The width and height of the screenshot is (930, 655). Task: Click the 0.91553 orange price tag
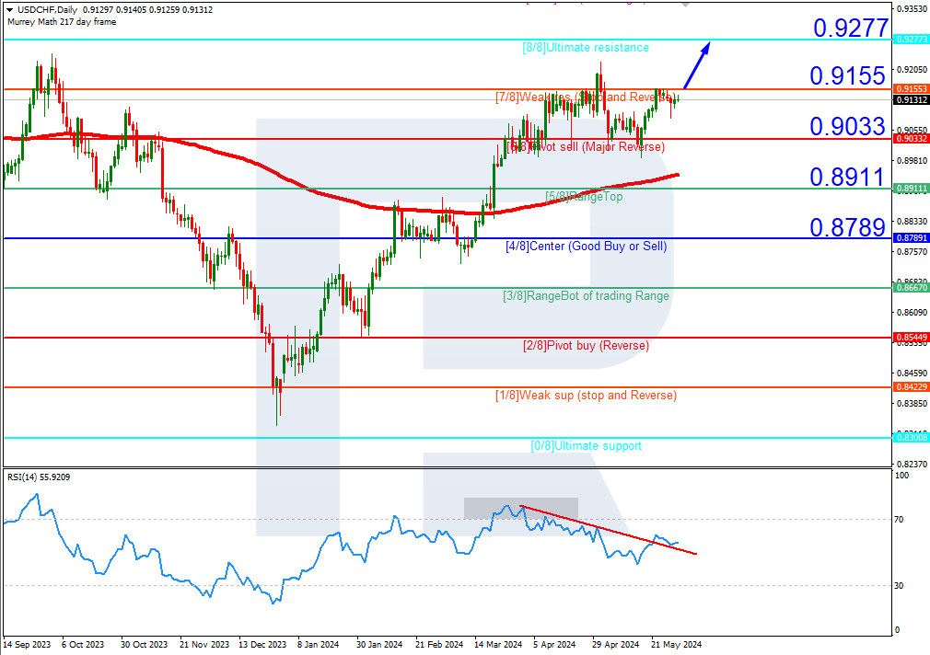[x=911, y=89]
